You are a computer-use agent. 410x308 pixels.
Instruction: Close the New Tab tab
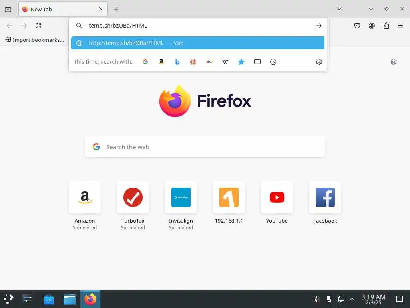[x=101, y=9]
